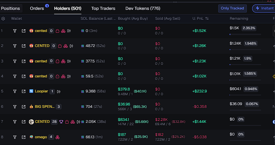
Task: Click the omego wallet avatar
Action: [31, 137]
